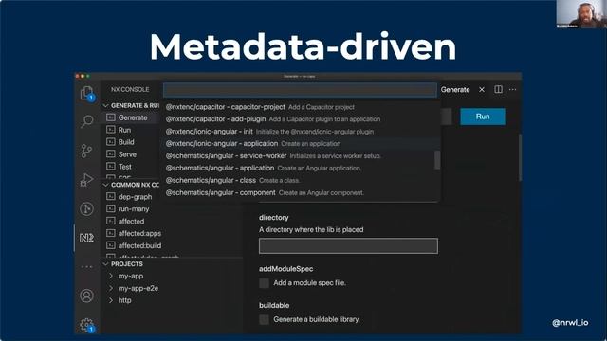Screen dimensions: 607x341
Task: Click the blue Run button
Action: (483, 117)
